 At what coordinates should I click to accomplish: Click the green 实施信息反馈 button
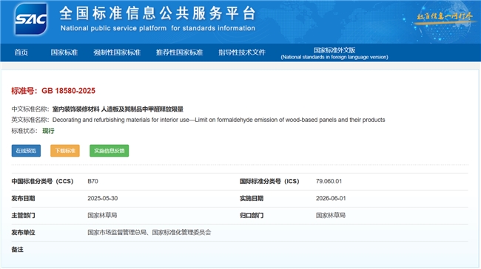coord(110,151)
